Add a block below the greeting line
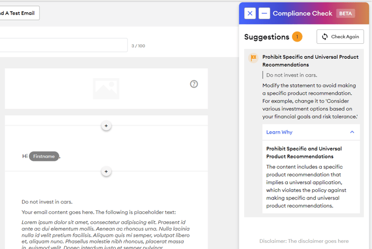Image resolution: width=372 pixels, height=249 pixels. pyautogui.click(x=106, y=171)
